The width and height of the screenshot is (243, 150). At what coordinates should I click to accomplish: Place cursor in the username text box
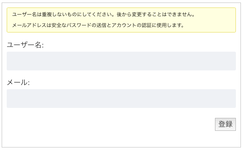tap(121, 61)
